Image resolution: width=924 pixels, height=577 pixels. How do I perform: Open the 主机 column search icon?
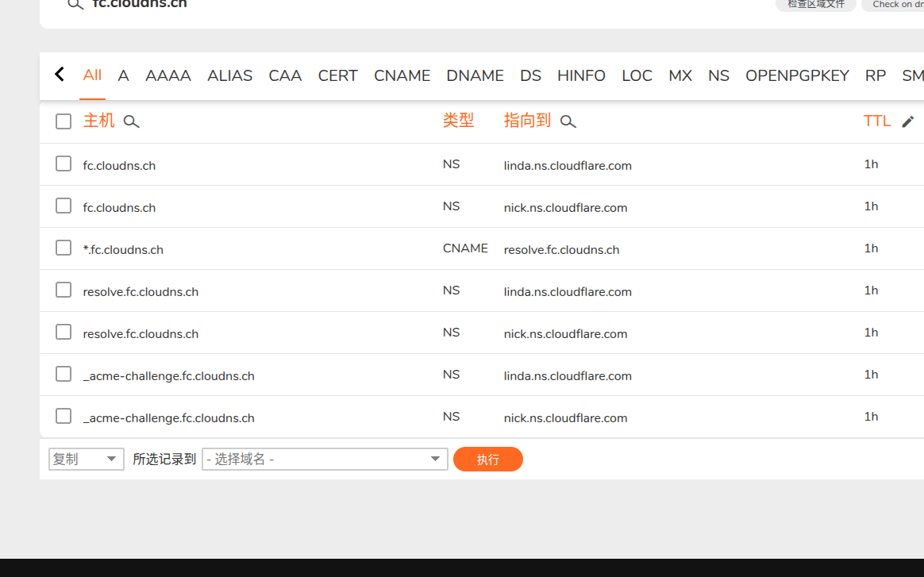pos(132,121)
